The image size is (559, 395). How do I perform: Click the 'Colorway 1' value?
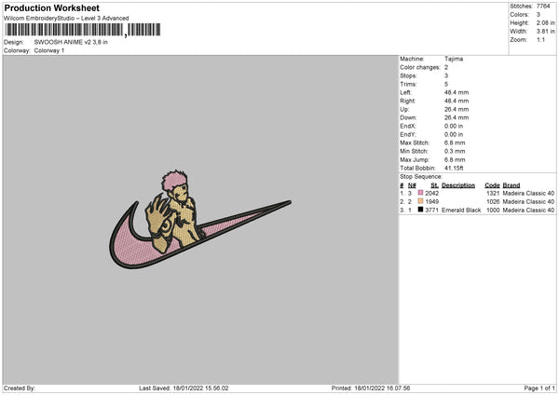point(49,50)
